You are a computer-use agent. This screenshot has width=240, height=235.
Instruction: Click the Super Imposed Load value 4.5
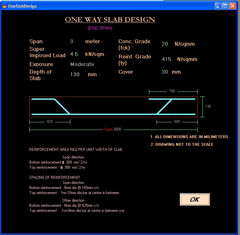[x=74, y=54]
